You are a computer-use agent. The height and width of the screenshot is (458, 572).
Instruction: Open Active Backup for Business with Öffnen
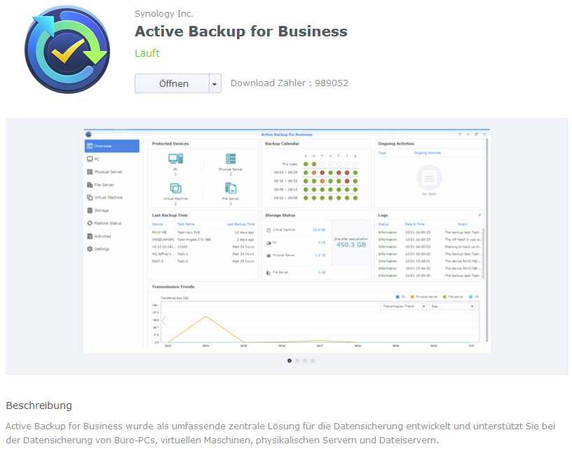(x=172, y=83)
